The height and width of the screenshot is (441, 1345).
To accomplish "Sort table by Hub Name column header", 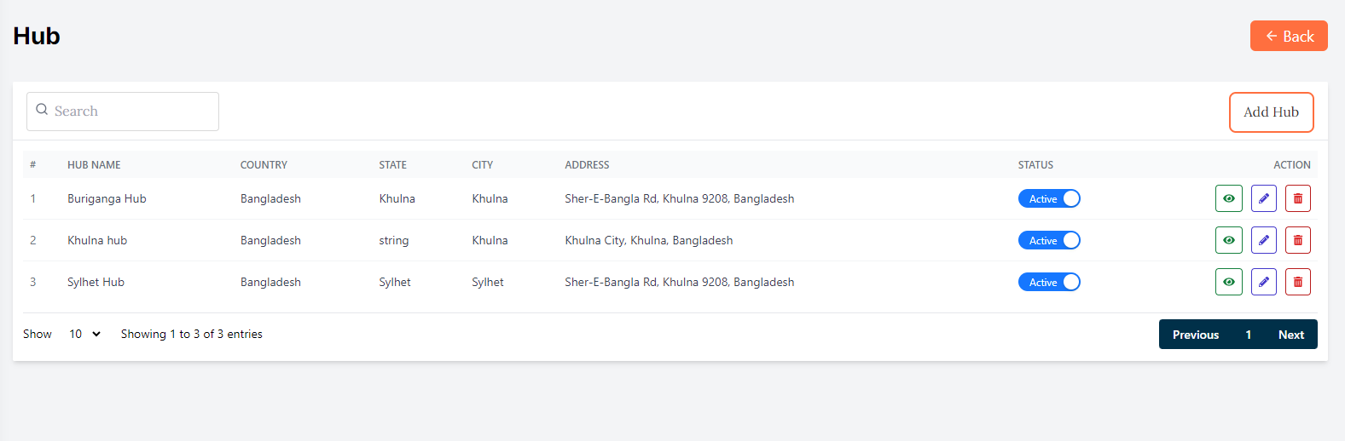I will 94,165.
